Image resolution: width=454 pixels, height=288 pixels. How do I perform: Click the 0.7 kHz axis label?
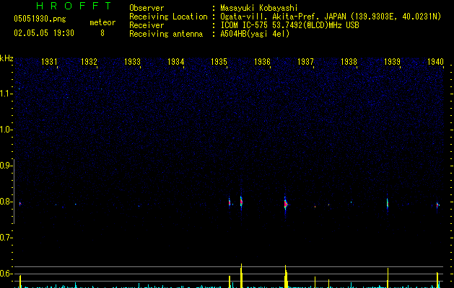pyautogui.click(x=6, y=238)
